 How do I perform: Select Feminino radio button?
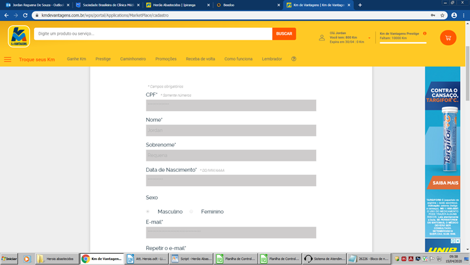[x=191, y=212]
